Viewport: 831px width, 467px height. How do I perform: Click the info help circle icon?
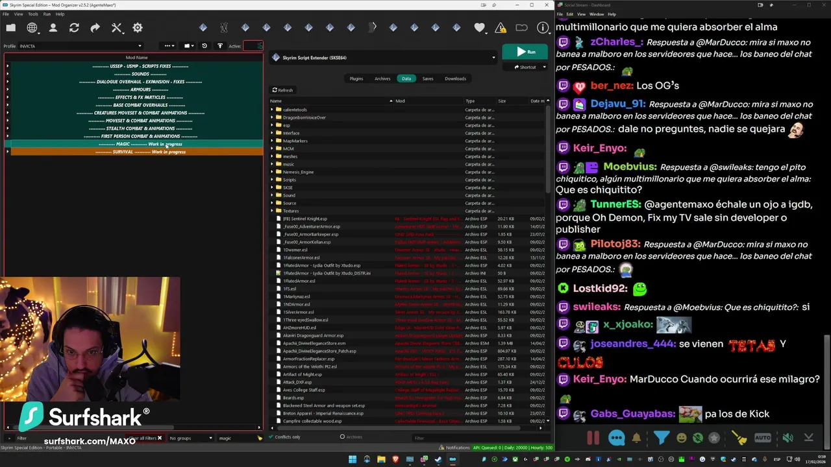coord(543,28)
